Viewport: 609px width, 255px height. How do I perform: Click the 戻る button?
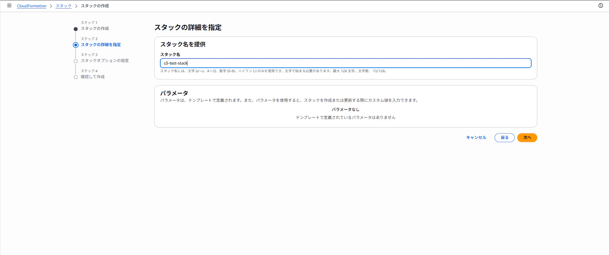pyautogui.click(x=504, y=138)
